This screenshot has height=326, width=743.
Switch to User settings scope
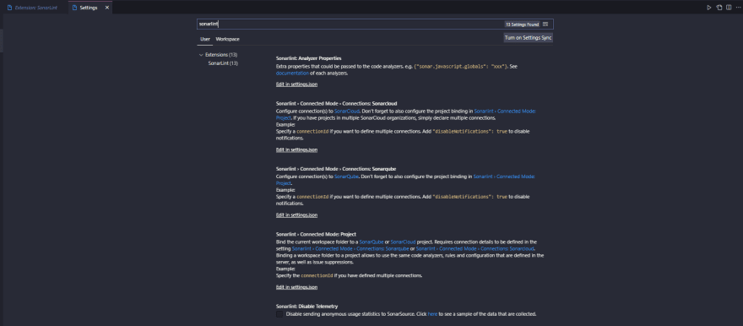[x=204, y=40]
